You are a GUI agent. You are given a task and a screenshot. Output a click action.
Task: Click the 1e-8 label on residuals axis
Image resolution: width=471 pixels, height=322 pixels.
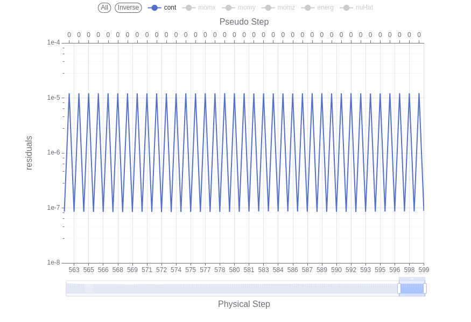[x=53, y=262]
